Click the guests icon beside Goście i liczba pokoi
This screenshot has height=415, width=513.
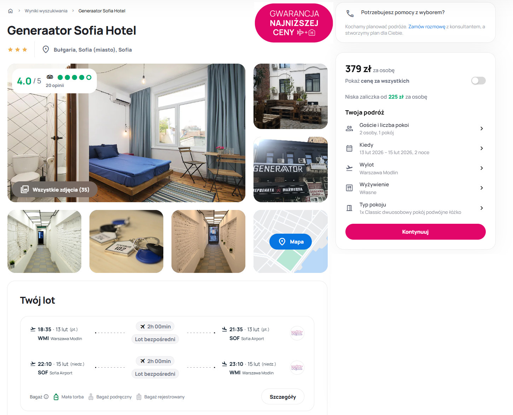point(349,129)
